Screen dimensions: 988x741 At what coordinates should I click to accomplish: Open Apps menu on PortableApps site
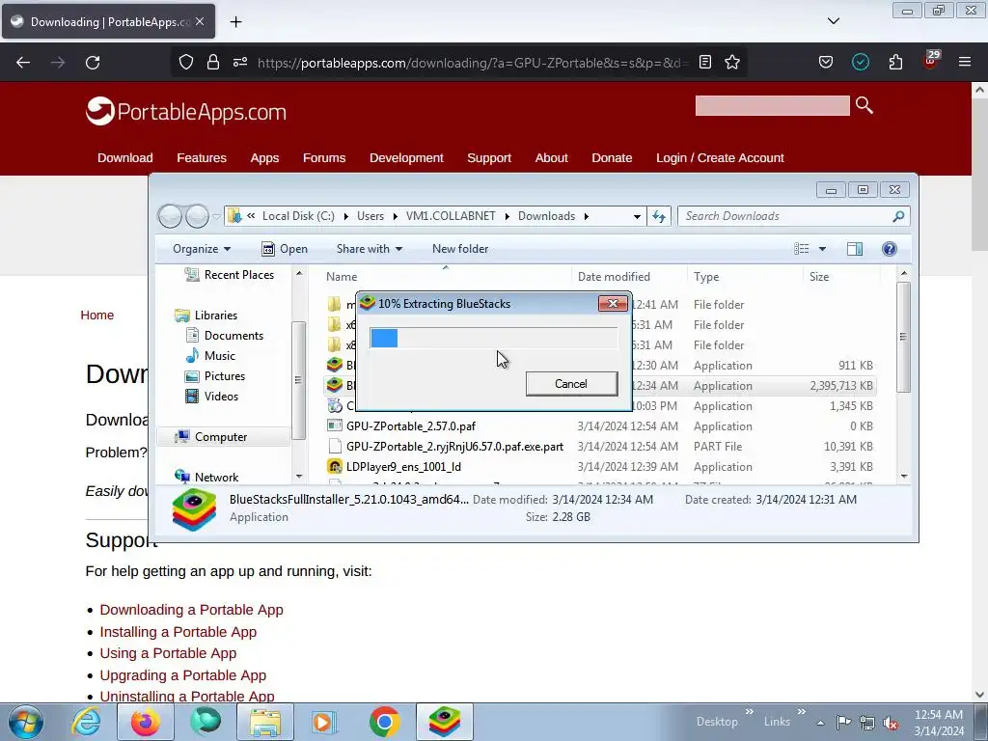click(x=264, y=158)
